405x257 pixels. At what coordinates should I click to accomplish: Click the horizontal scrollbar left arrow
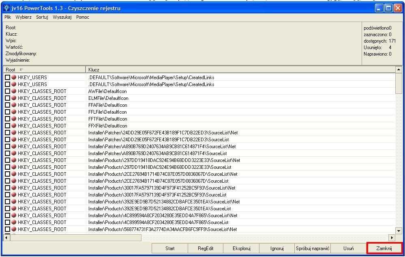click(x=6, y=238)
